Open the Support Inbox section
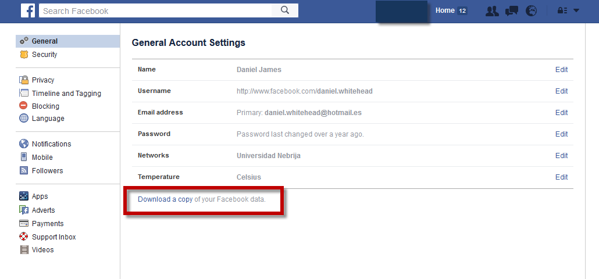 point(54,237)
